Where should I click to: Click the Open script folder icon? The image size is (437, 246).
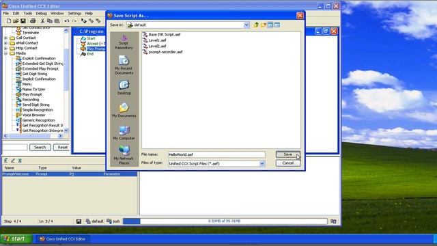16,21
